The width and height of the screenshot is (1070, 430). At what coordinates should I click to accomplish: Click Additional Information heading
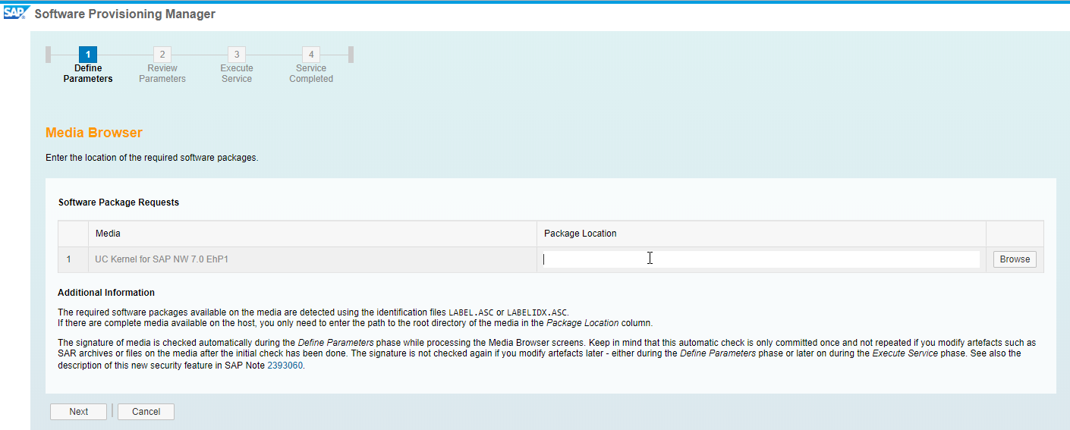pyautogui.click(x=106, y=293)
